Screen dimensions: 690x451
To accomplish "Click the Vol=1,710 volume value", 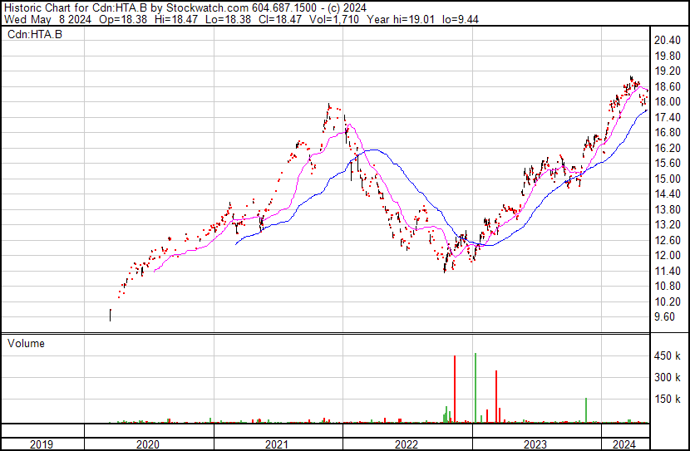I will pyautogui.click(x=334, y=19).
